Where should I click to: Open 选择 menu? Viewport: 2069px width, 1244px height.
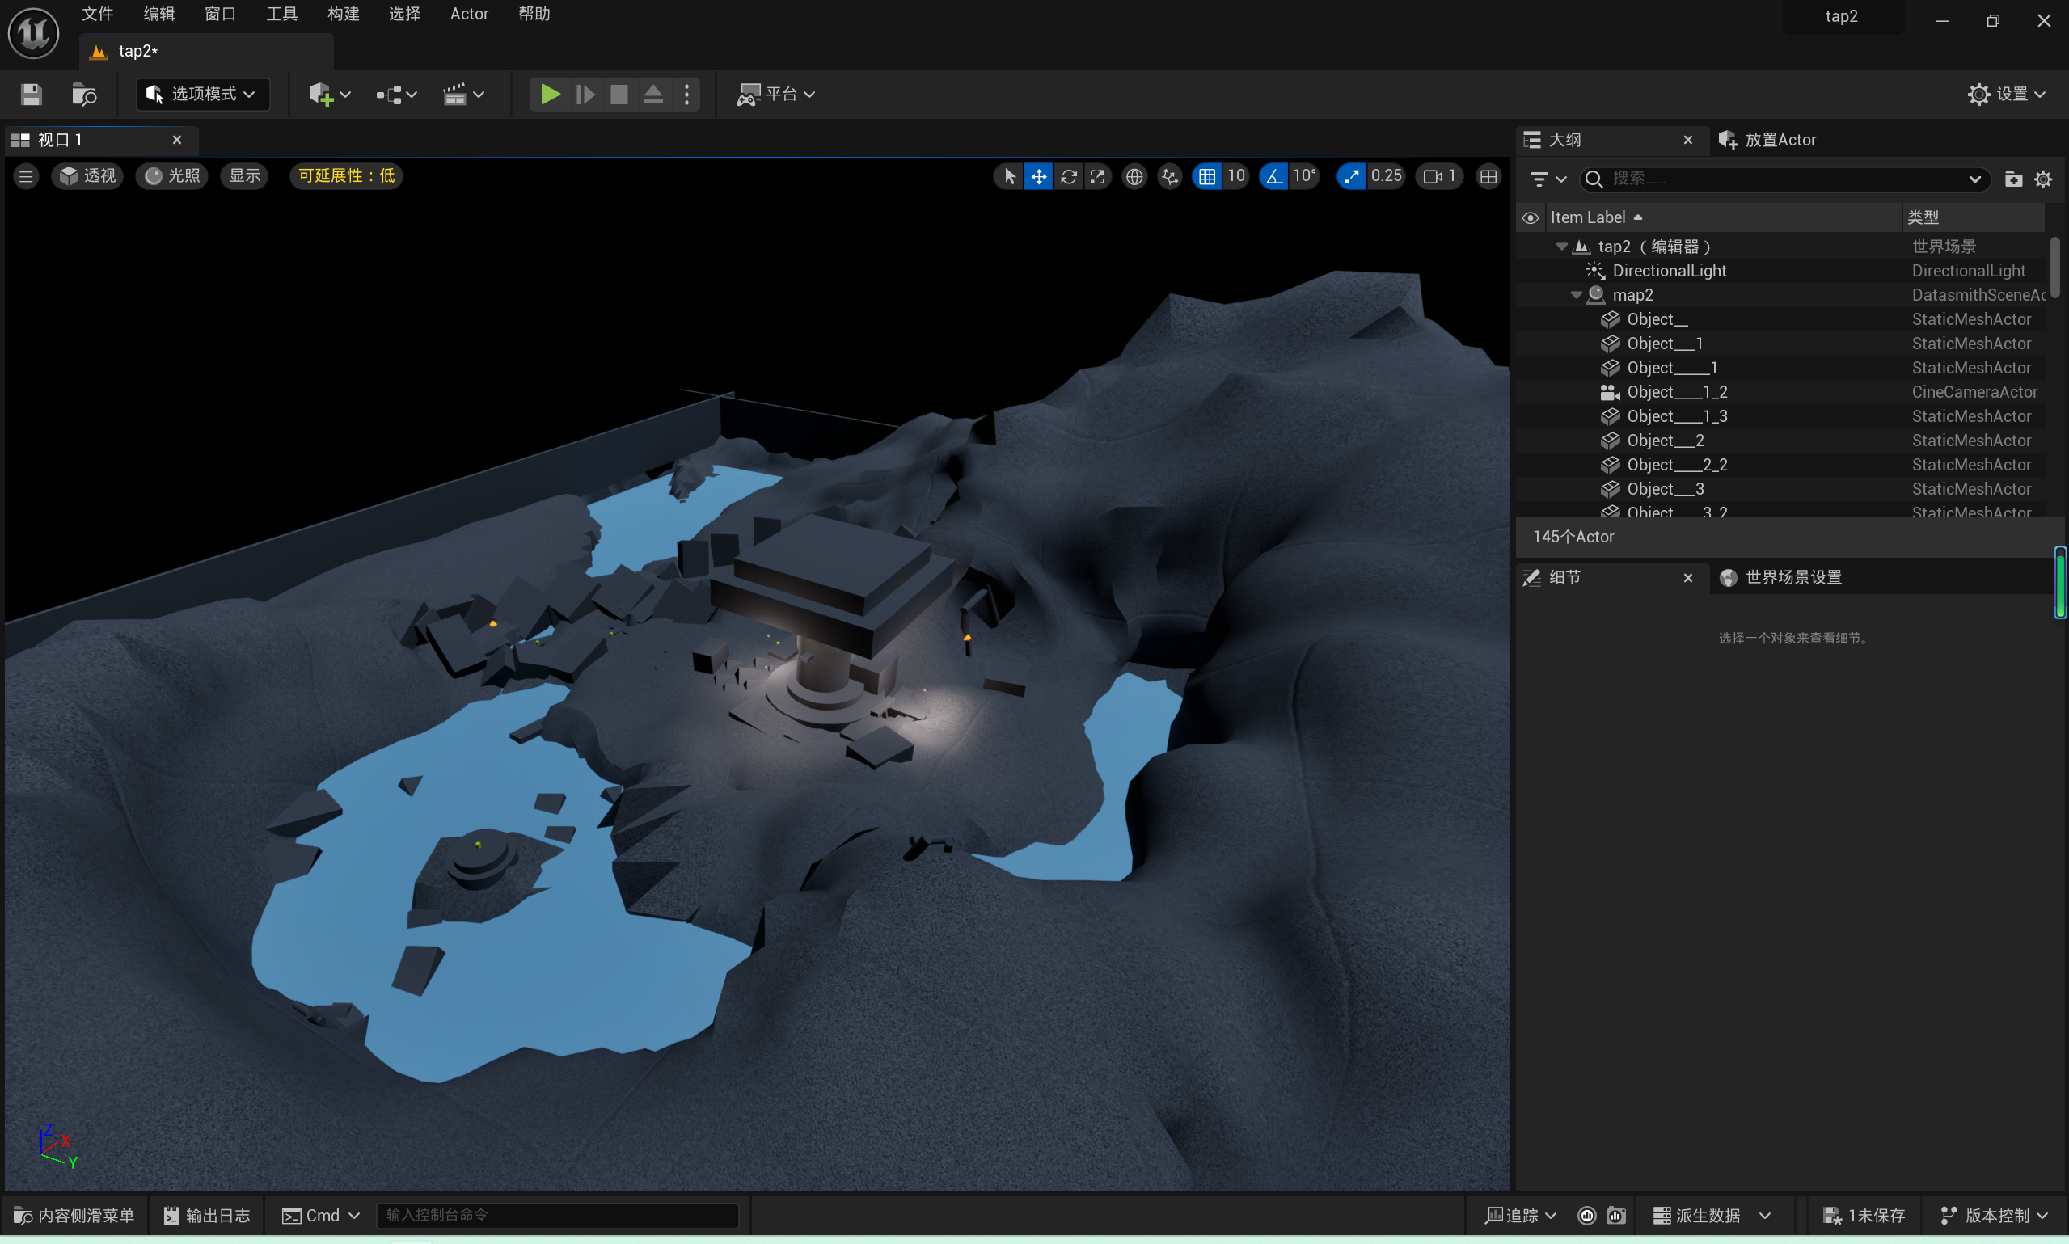click(x=404, y=15)
